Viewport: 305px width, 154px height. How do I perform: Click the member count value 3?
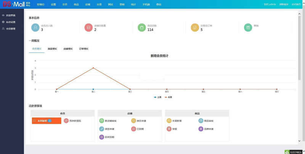coord(42,30)
